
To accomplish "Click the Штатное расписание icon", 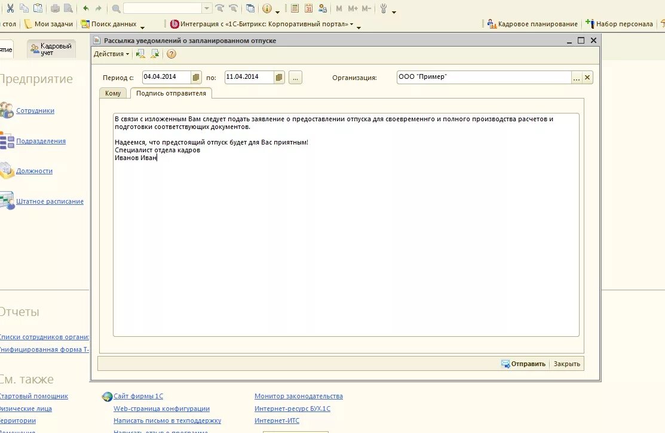I will (x=7, y=200).
